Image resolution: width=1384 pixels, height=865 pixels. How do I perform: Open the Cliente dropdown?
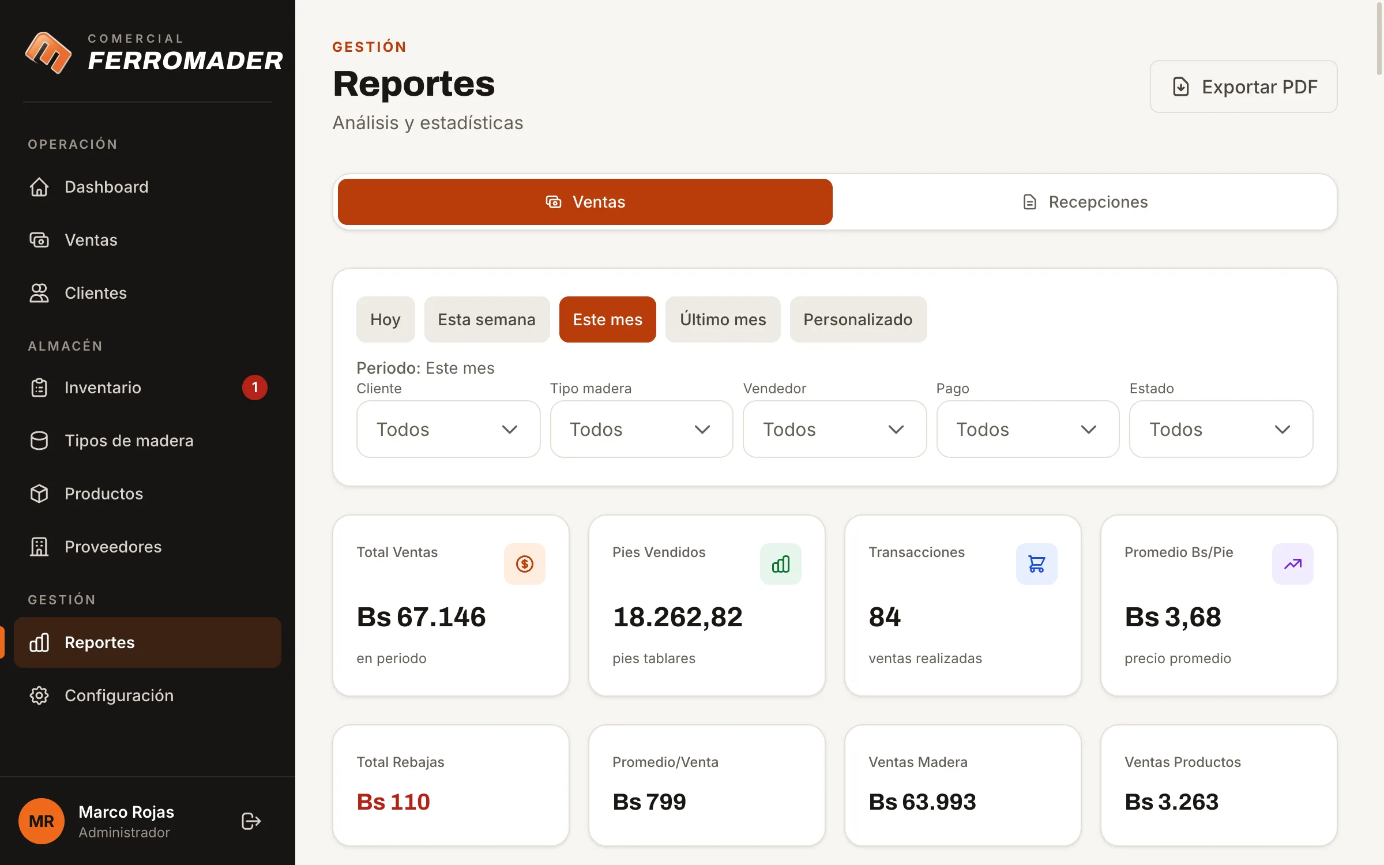[448, 429]
